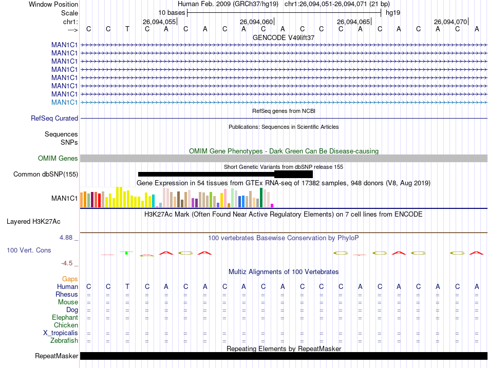Screen dimensions: 488x368
Task: Click the 'Human Feb. 2009 (GRCh37/hg19)' header text
Action: (x=228, y=4)
